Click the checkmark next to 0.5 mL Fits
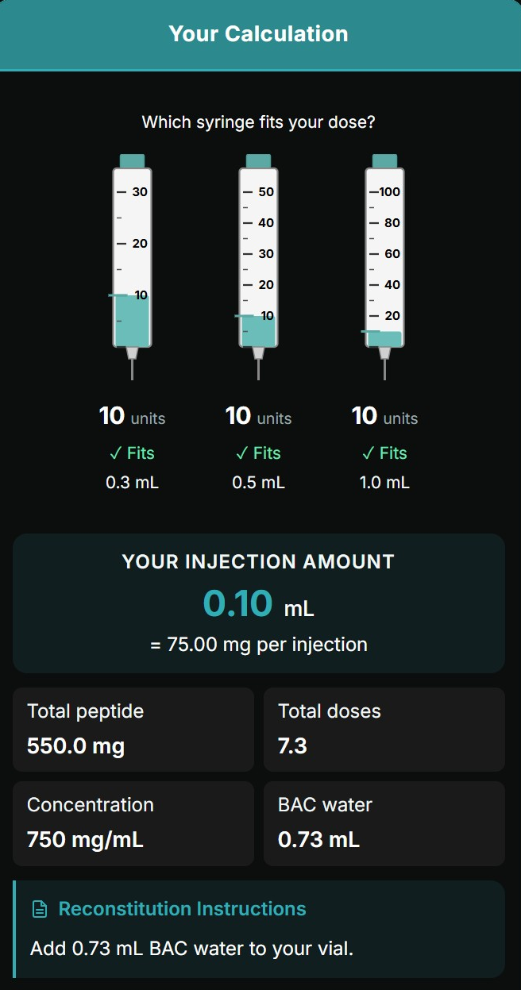The width and height of the screenshot is (521, 990). click(245, 453)
